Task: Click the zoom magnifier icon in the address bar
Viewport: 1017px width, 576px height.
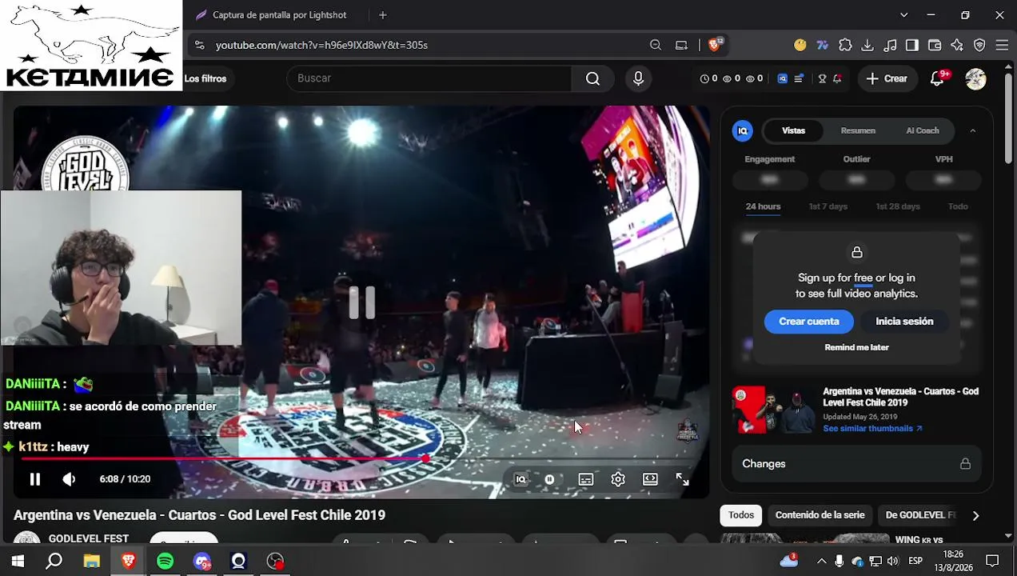Action: click(x=656, y=45)
